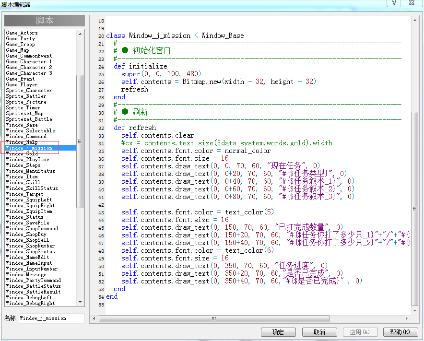Click the help question mark title button
The width and height of the screenshot is (424, 341).
[x=394, y=3]
